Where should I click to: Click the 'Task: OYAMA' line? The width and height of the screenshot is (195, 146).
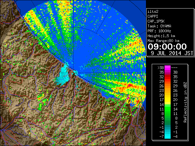tap(159, 26)
